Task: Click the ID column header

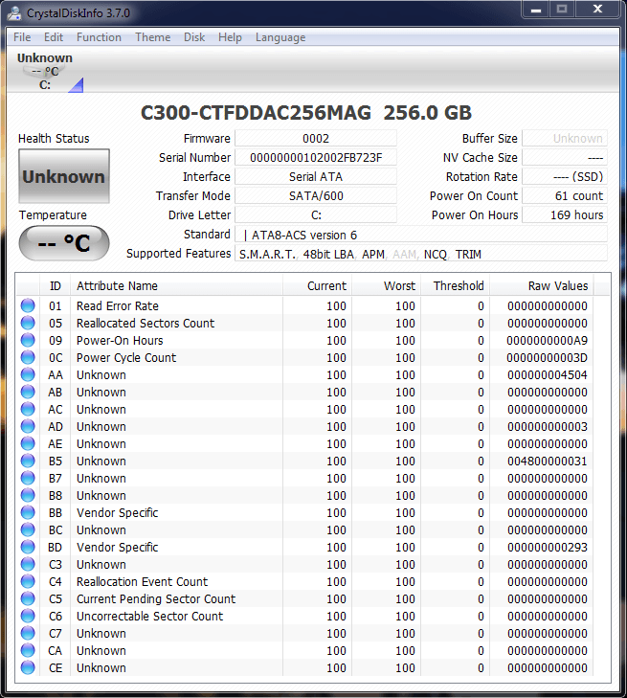Action: tap(56, 285)
